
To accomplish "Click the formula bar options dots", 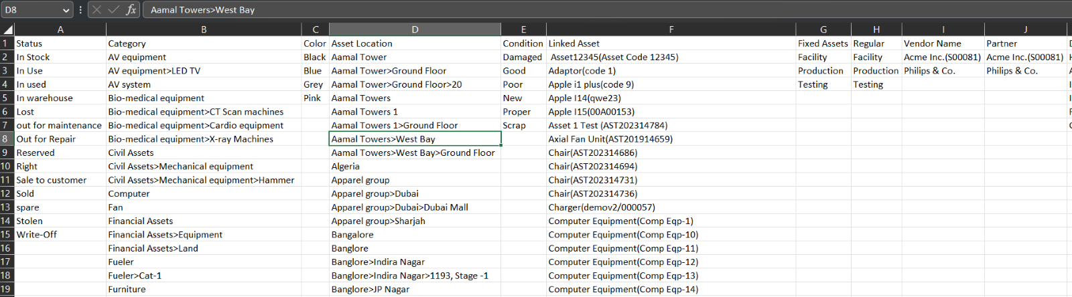I will (80, 10).
